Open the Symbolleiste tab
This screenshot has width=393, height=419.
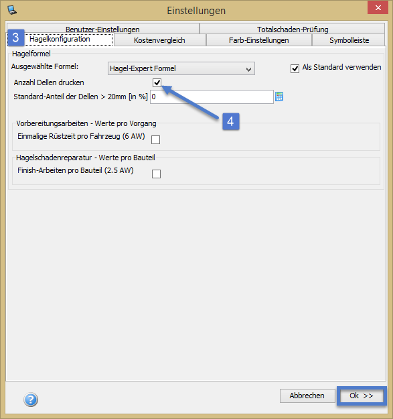[x=348, y=40]
